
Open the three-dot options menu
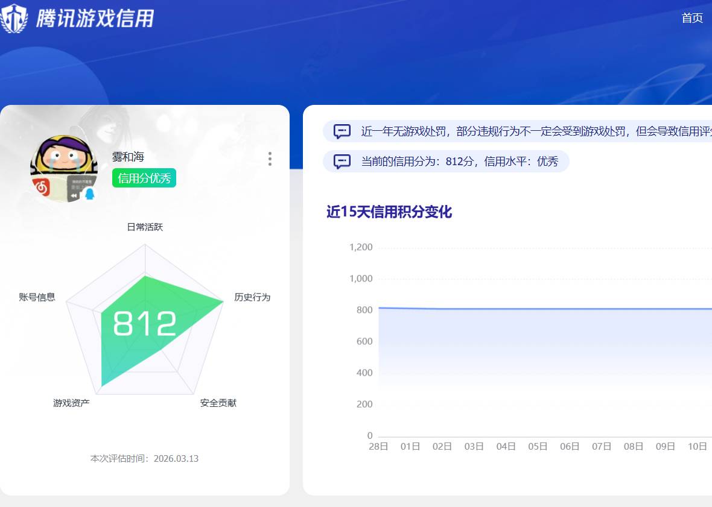coord(270,159)
